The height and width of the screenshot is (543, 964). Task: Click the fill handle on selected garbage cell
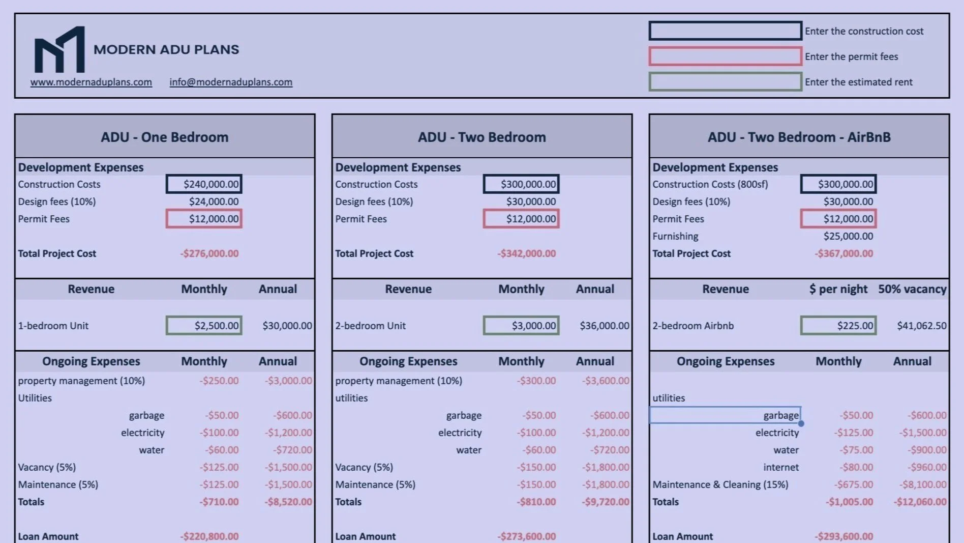pyautogui.click(x=801, y=423)
